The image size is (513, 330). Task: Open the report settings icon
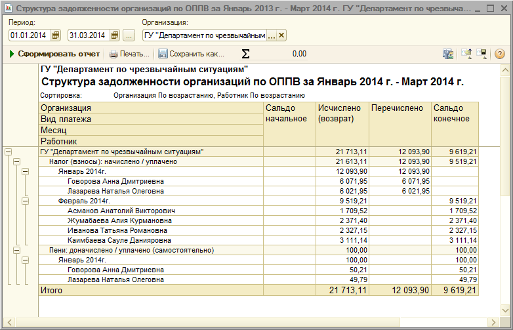tap(449, 54)
